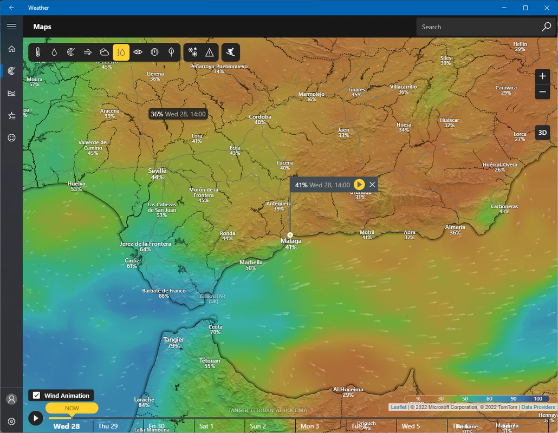Image resolution: width=558 pixels, height=433 pixels.
Task: Zoom out the map with minus button
Action: 542,91
